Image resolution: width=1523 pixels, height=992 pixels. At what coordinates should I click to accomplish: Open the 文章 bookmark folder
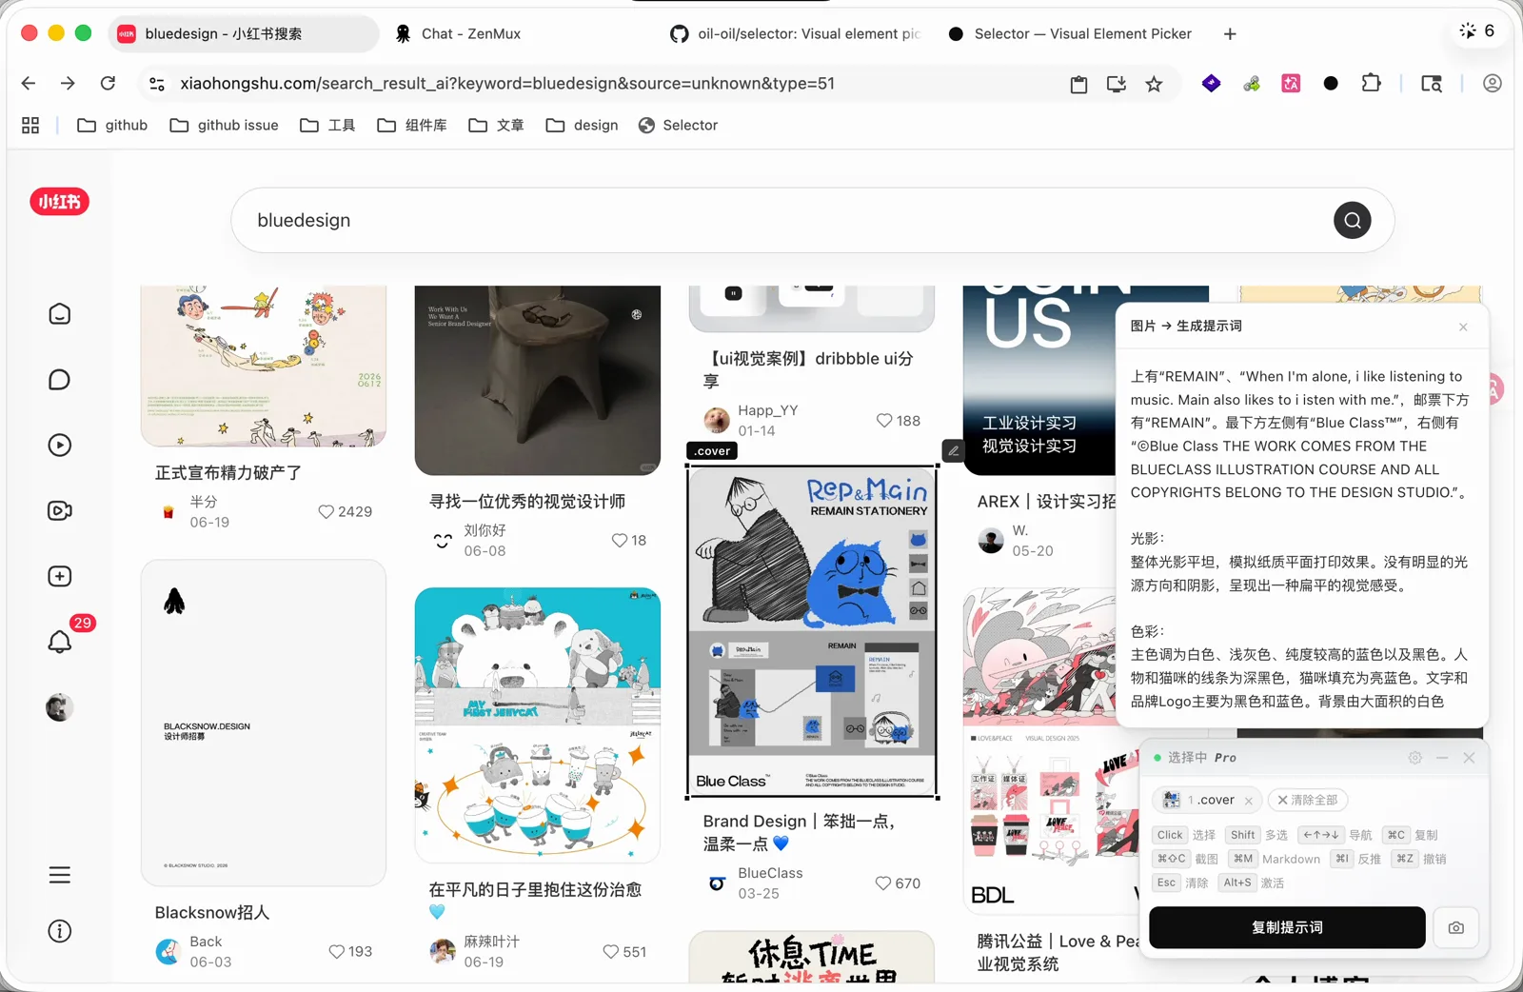(x=497, y=126)
